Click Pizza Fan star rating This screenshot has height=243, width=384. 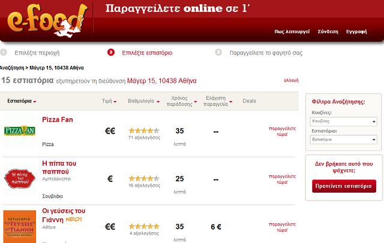pos(144,130)
